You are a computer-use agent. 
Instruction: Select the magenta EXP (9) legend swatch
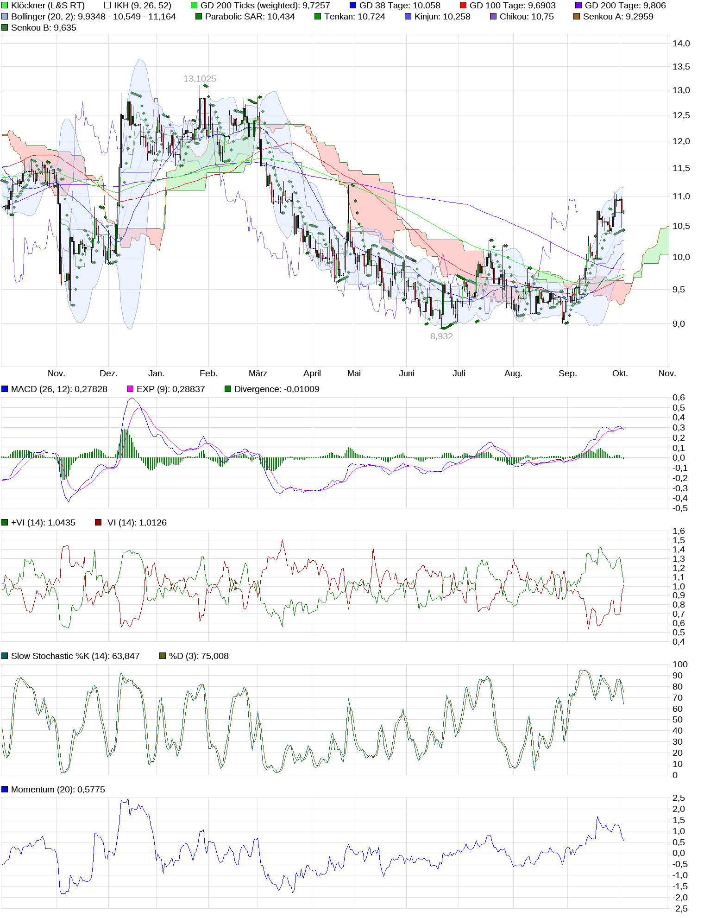coord(130,389)
